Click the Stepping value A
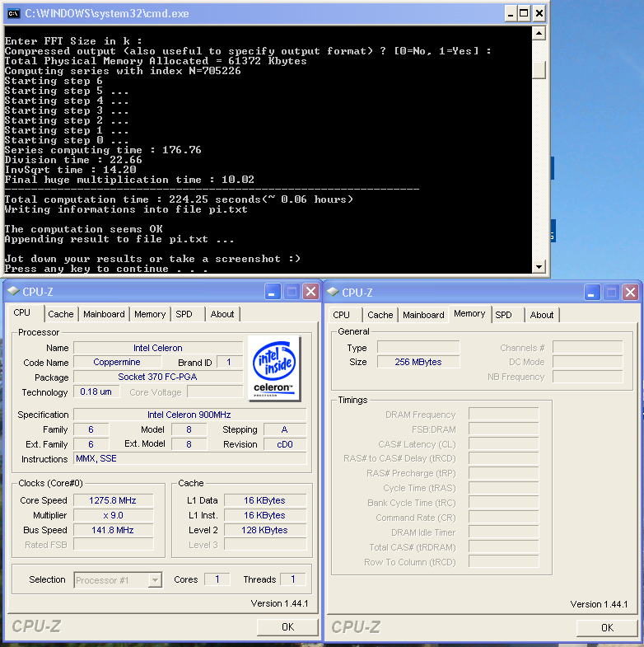Image resolution: width=644 pixels, height=647 pixels. click(x=285, y=429)
